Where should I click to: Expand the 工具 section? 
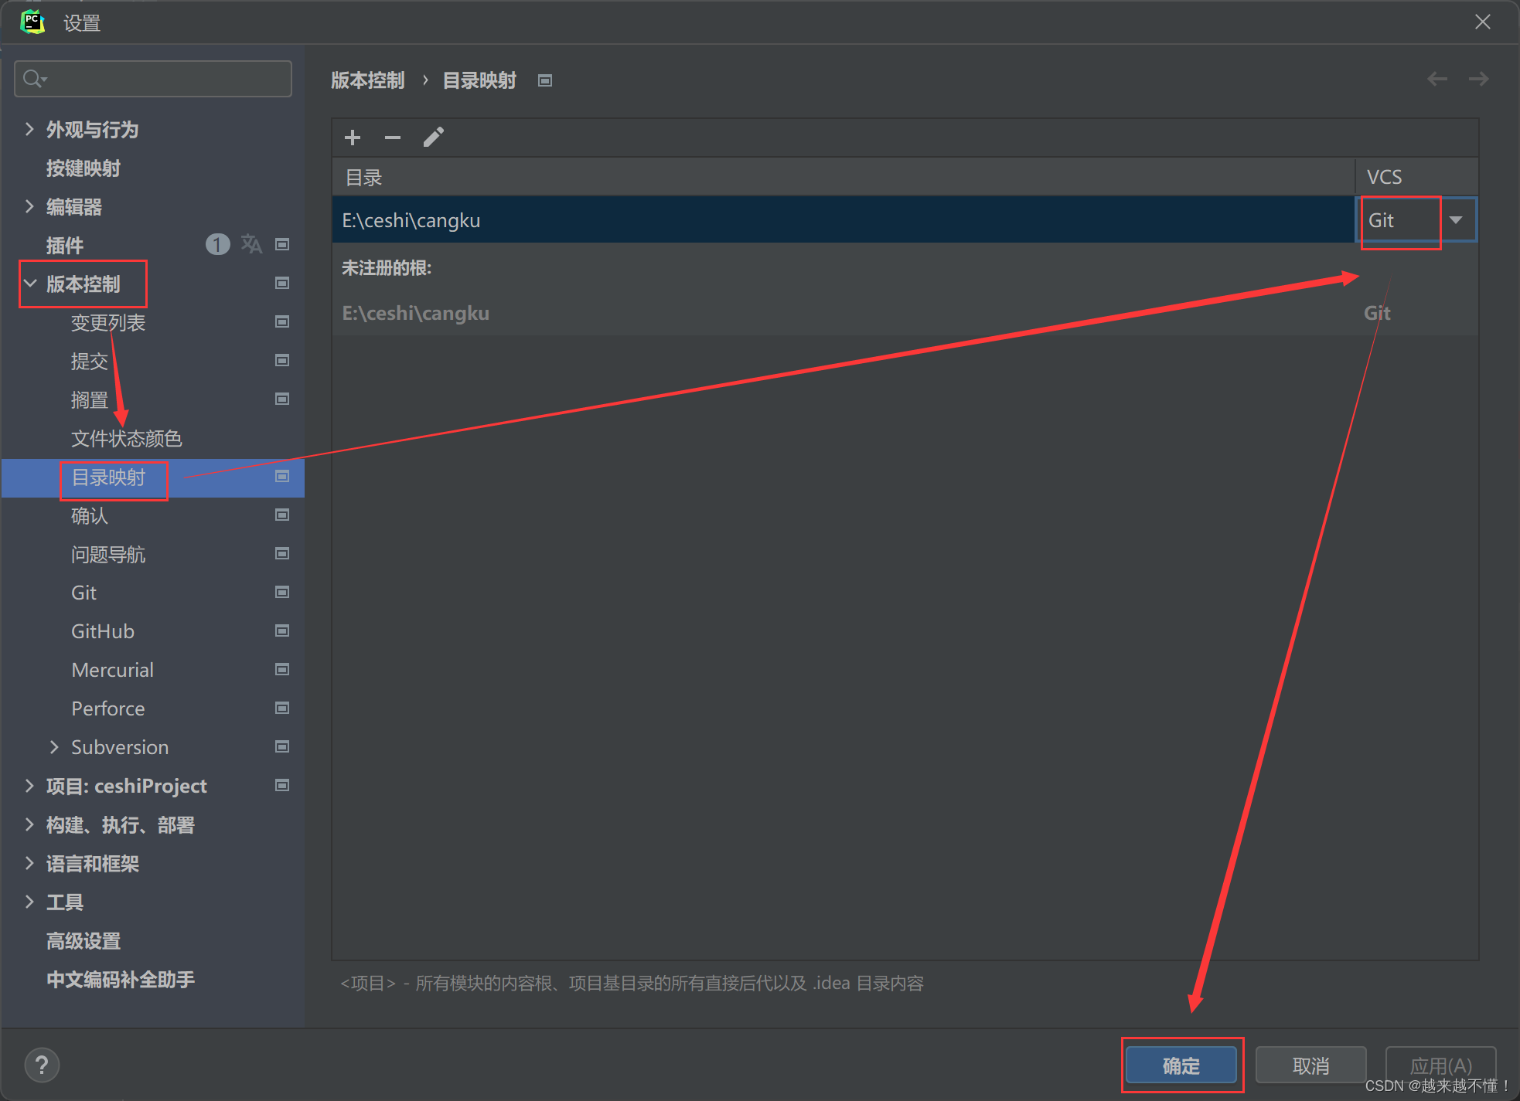click(x=29, y=902)
